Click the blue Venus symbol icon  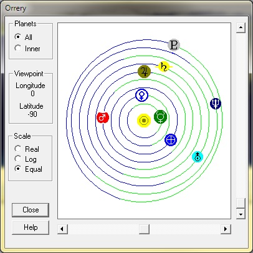click(141, 95)
